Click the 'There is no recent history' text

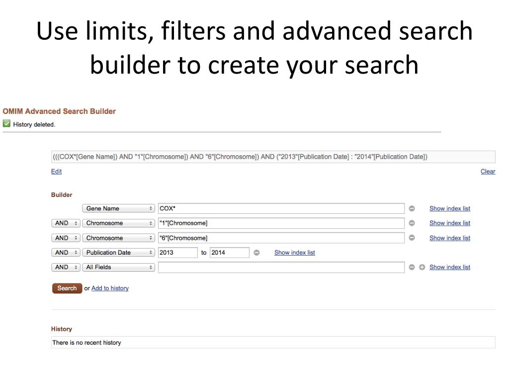(x=86, y=342)
